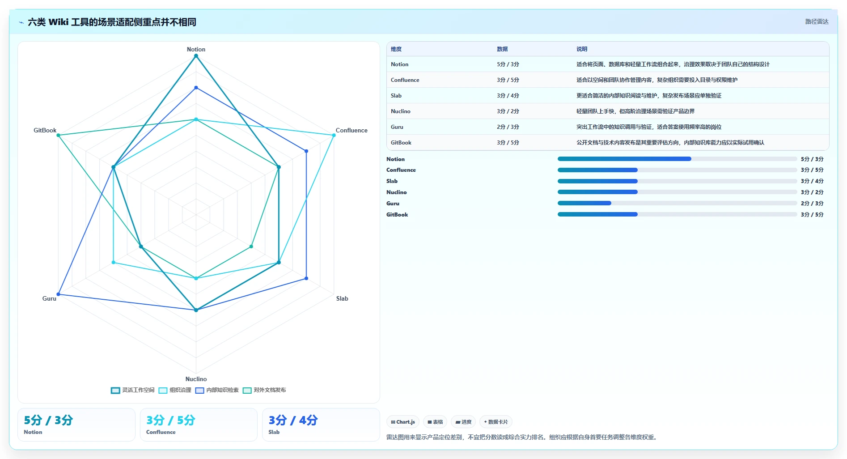Click the Nuclino axis label on radar
Image resolution: width=847 pixels, height=459 pixels.
[x=196, y=379]
